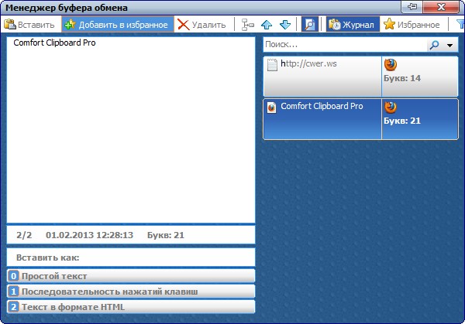Paste as Текст в формате HTML
The image size is (465, 324).
click(x=131, y=307)
